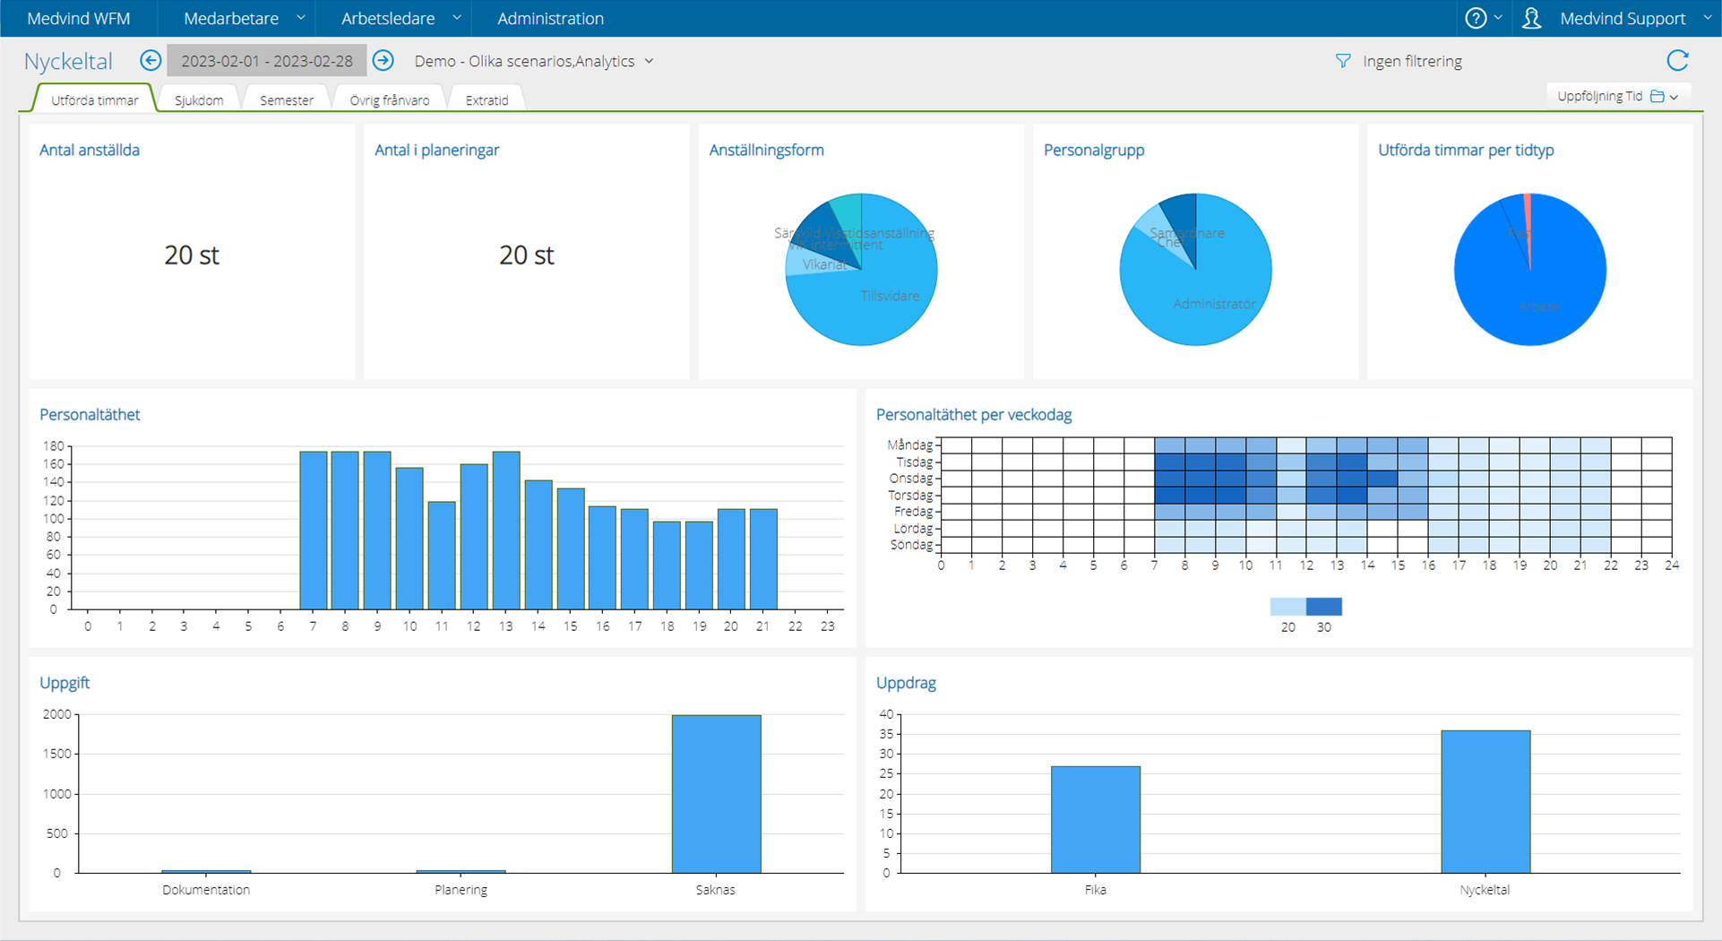Switch to the Sjukdom tab
Screen dimensions: 1722x941
click(199, 99)
